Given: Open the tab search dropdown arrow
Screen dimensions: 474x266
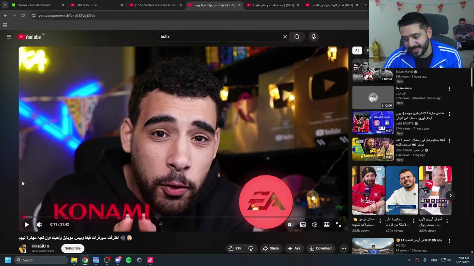Looking at the screenshot, I should (4, 5).
